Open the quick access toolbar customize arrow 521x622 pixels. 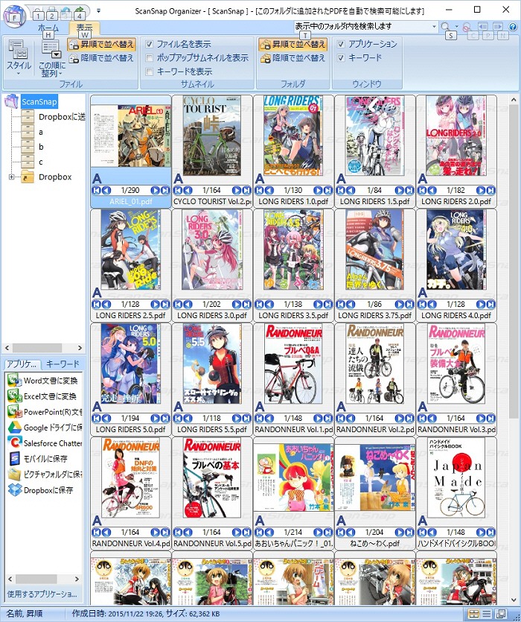tap(98, 11)
